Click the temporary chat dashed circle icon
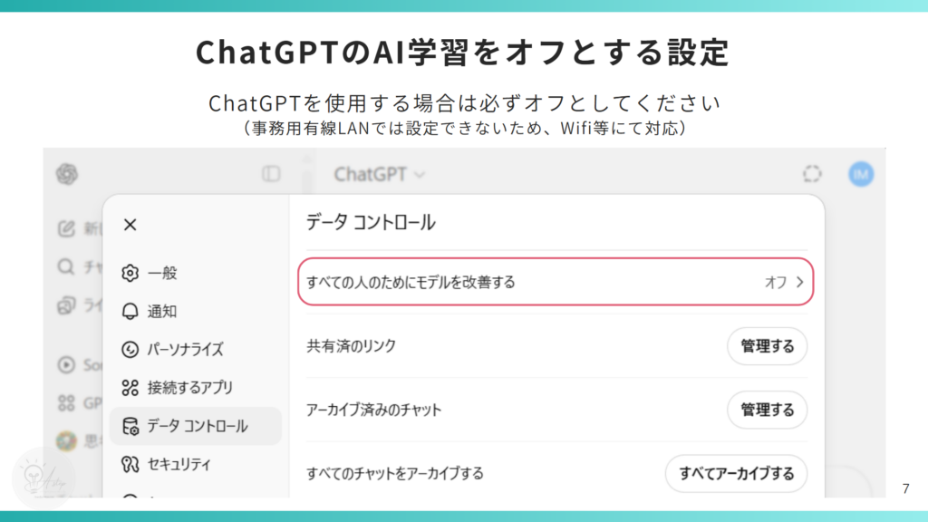 [812, 174]
